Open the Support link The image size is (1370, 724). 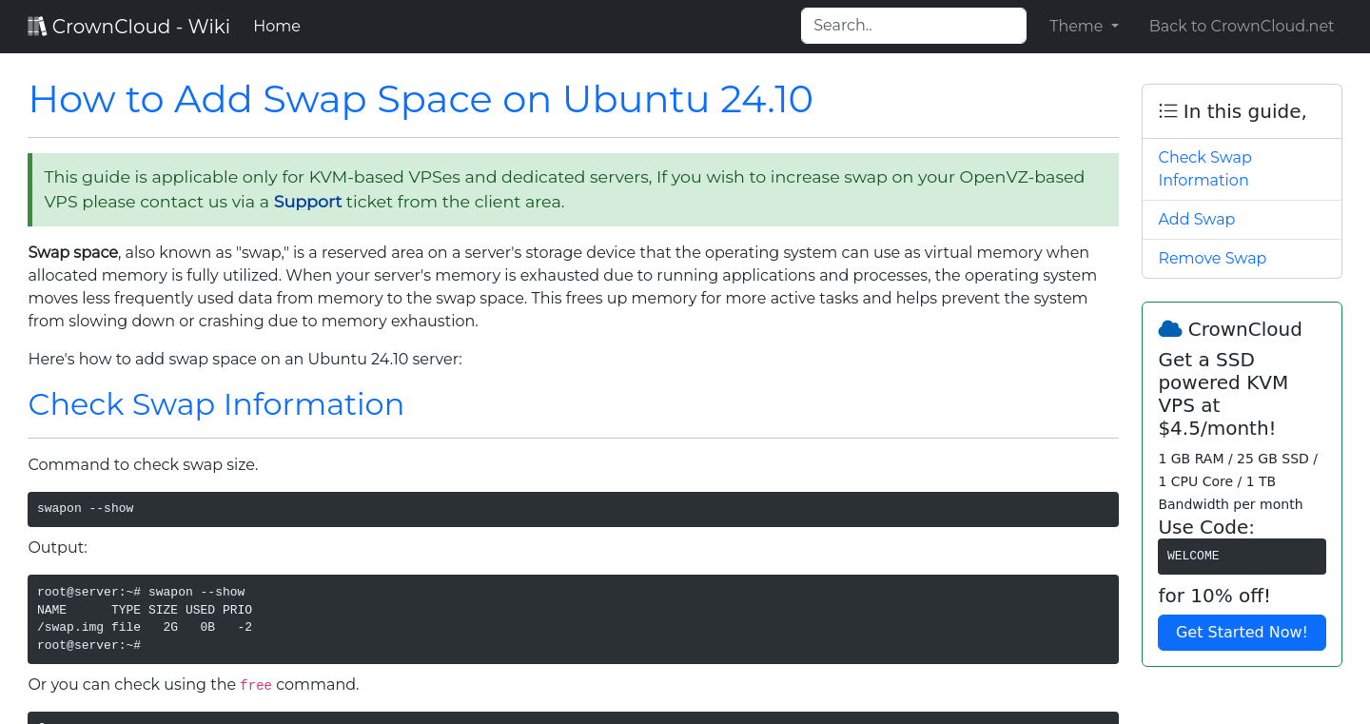pos(307,202)
